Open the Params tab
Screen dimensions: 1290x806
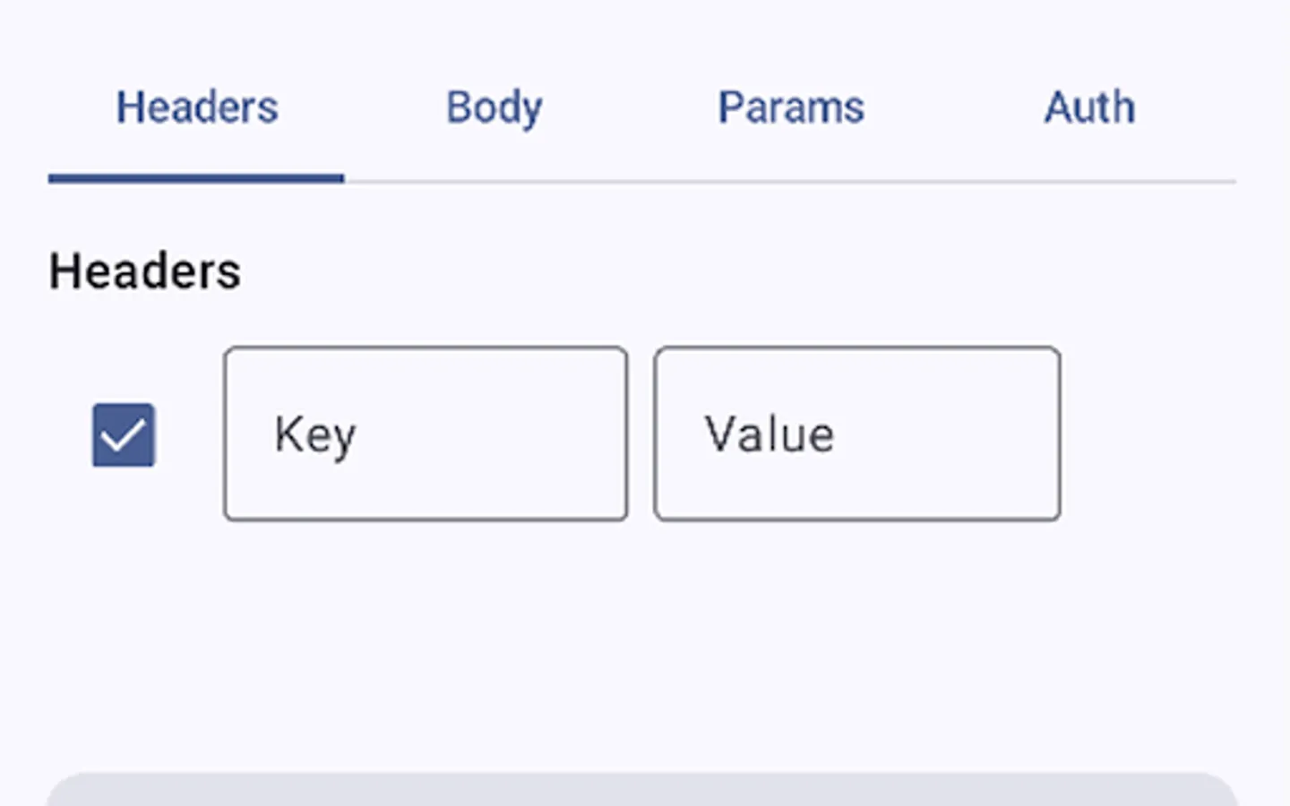coord(791,108)
